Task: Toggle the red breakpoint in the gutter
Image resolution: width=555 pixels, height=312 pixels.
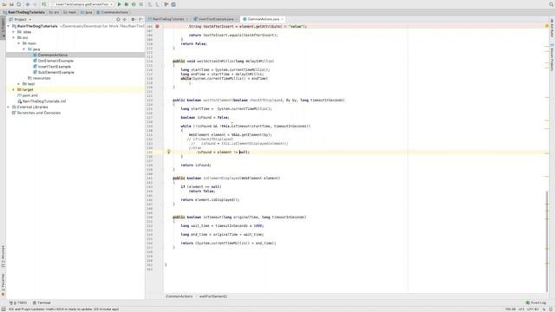Action: (x=157, y=26)
